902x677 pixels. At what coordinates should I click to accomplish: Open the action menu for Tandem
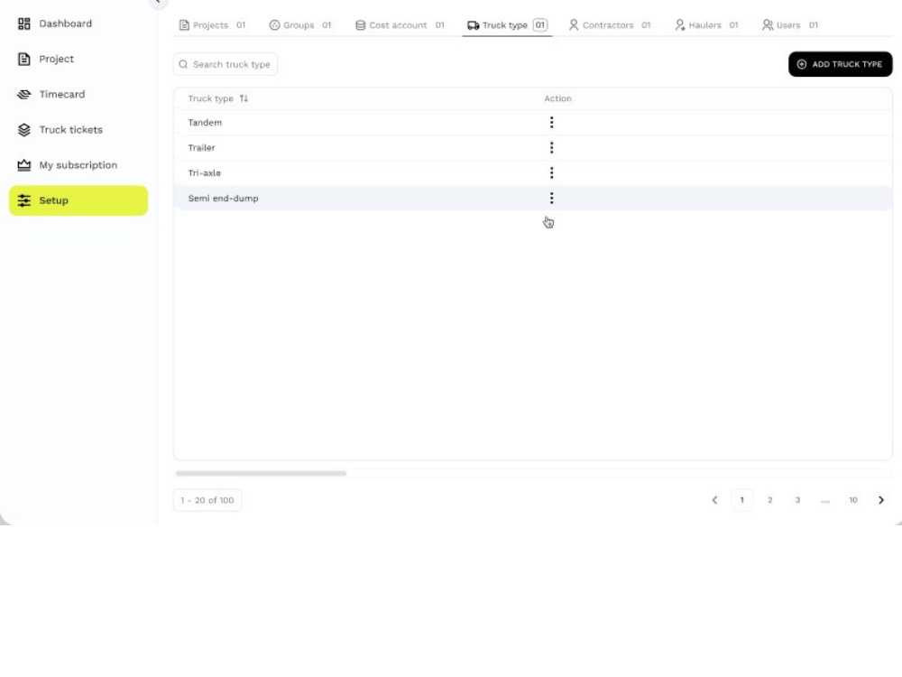[x=551, y=122]
